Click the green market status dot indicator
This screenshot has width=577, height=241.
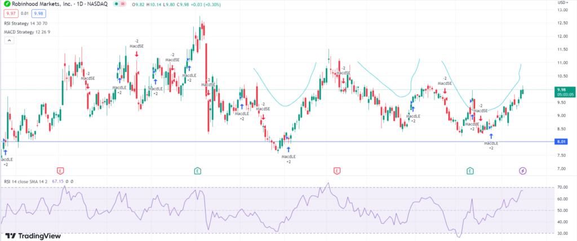(116, 4)
